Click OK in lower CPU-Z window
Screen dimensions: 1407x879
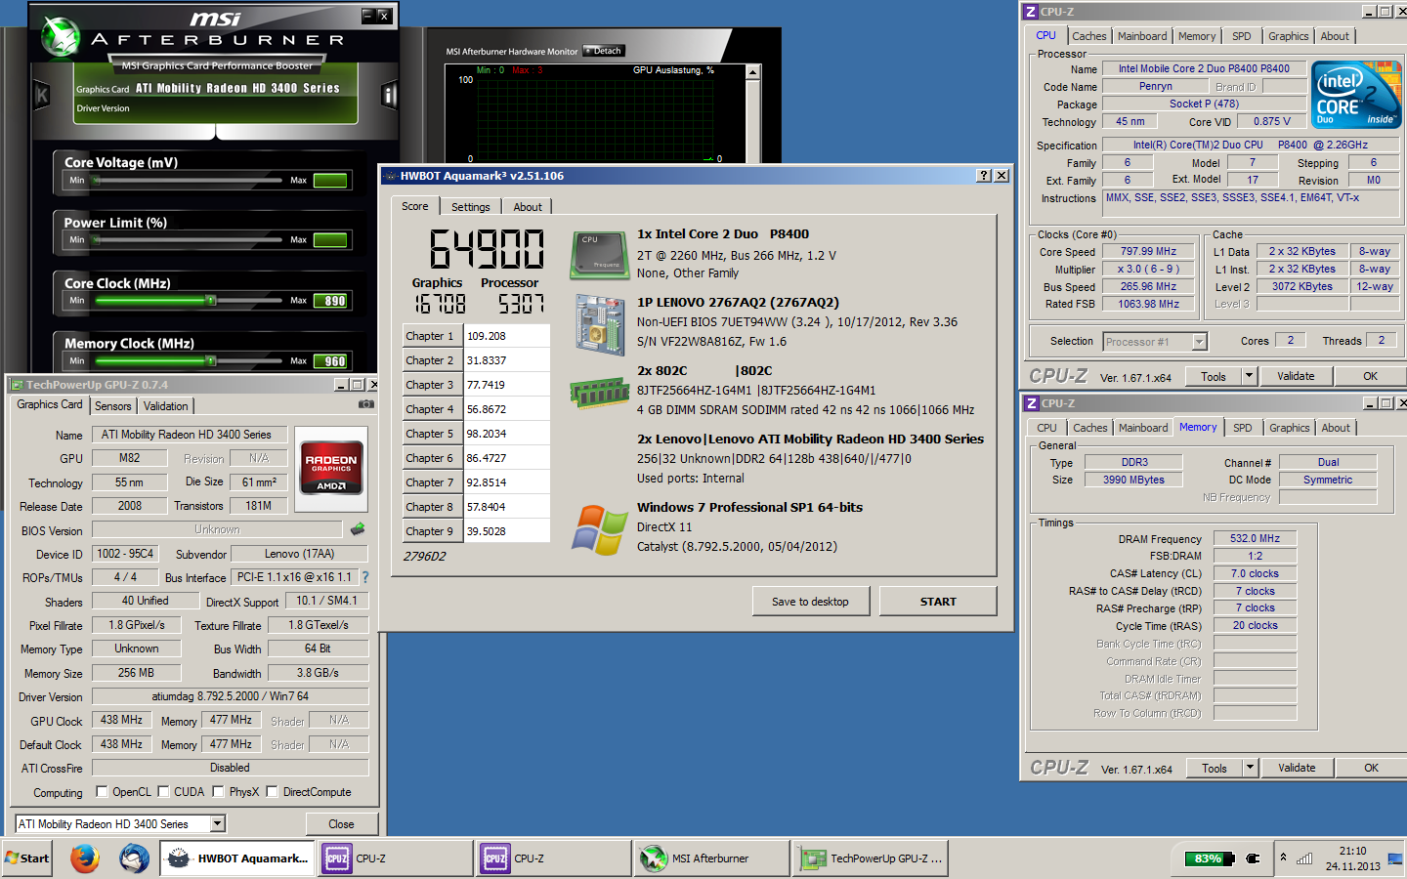pyautogui.click(x=1371, y=768)
